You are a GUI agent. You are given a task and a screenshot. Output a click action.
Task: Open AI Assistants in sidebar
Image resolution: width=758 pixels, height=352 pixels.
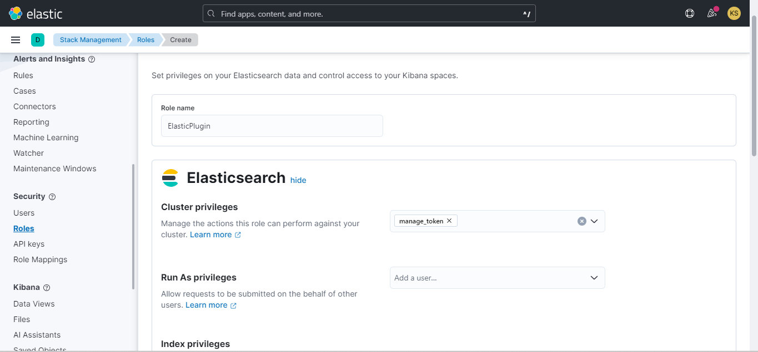pyautogui.click(x=37, y=335)
